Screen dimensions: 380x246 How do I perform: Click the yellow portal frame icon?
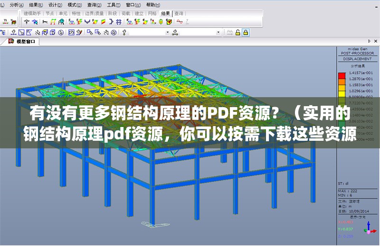(x=54, y=22)
